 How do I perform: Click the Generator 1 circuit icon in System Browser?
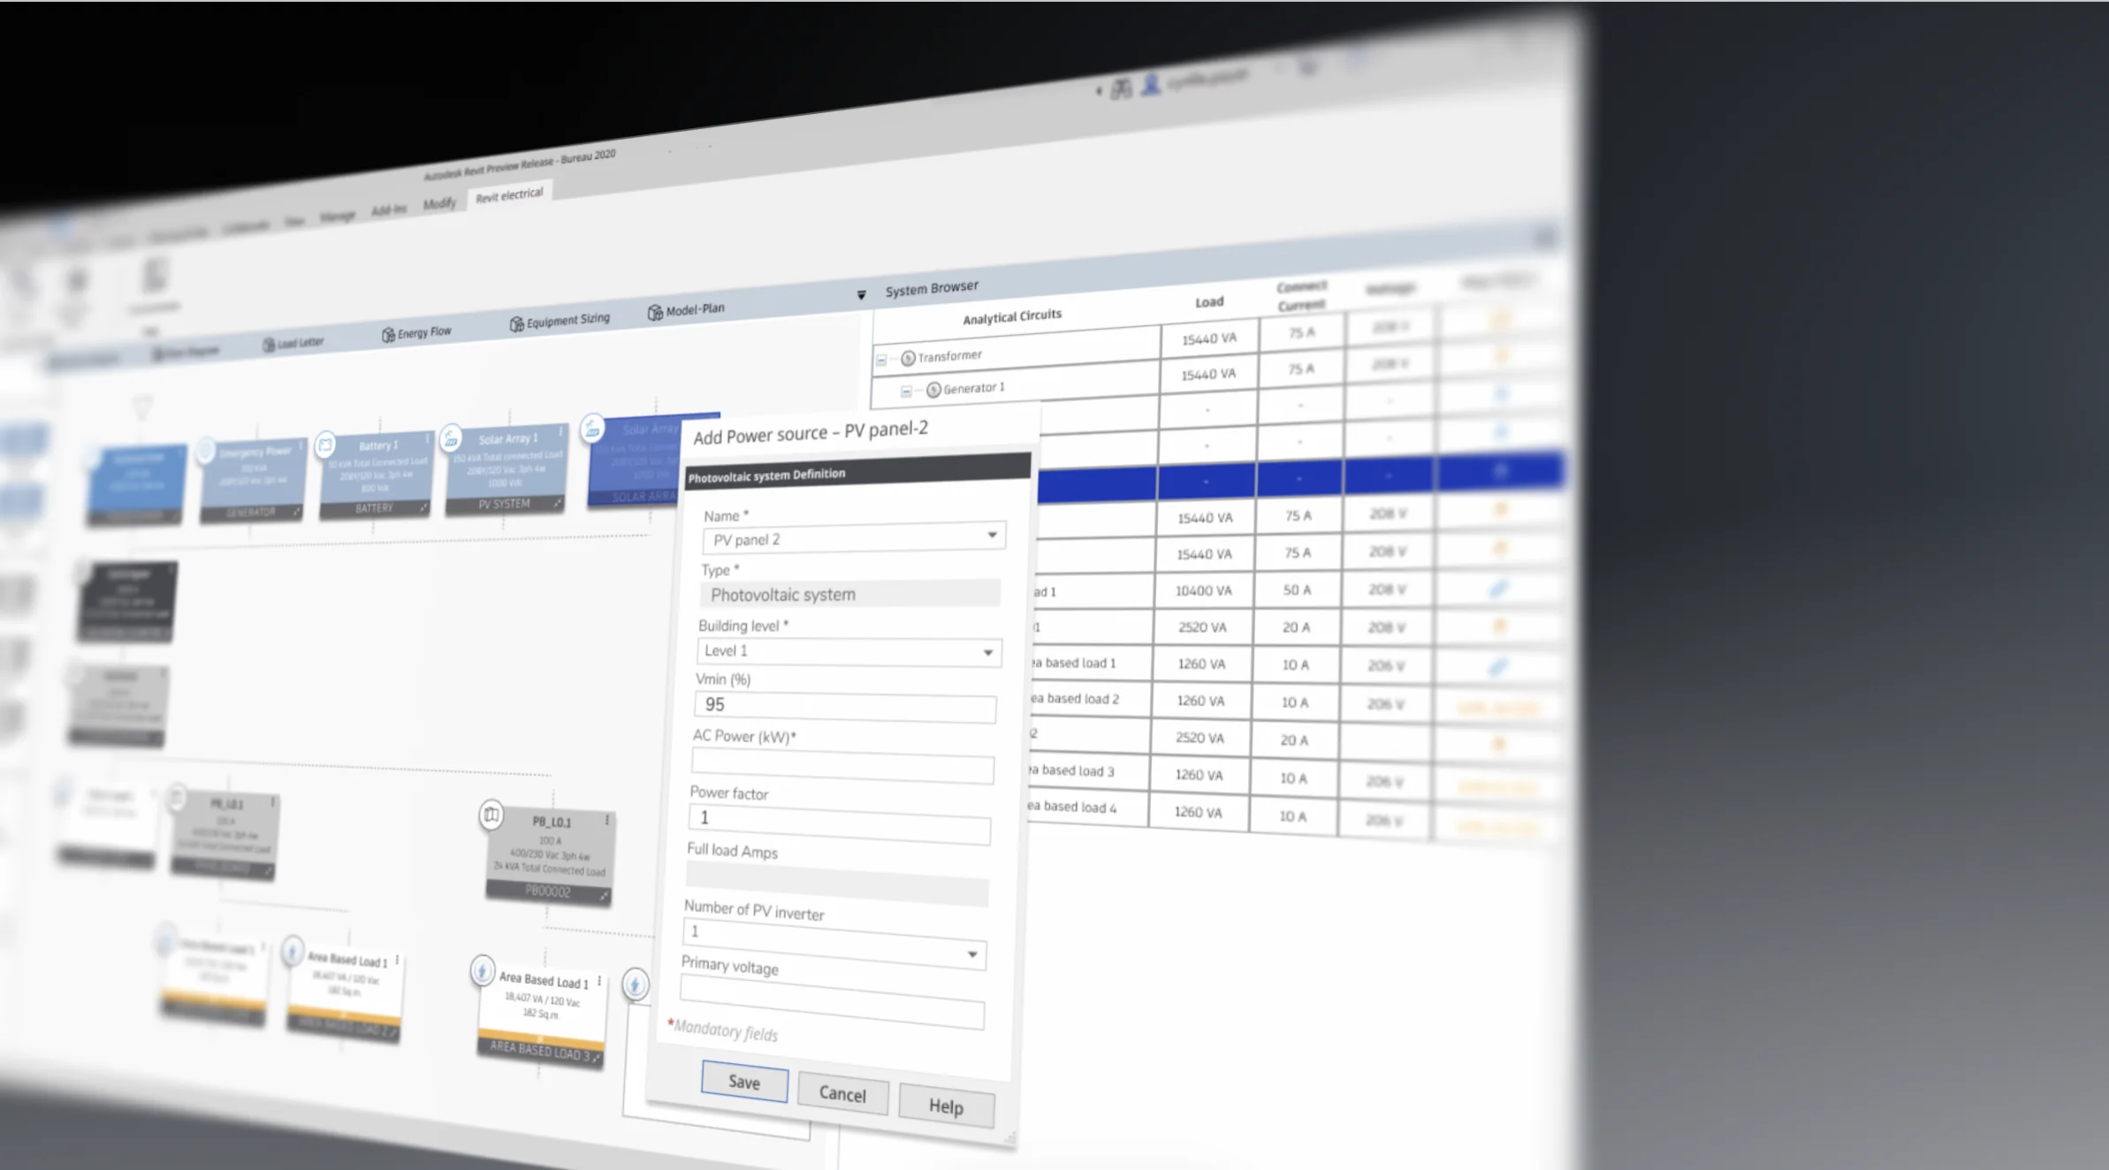tap(933, 390)
